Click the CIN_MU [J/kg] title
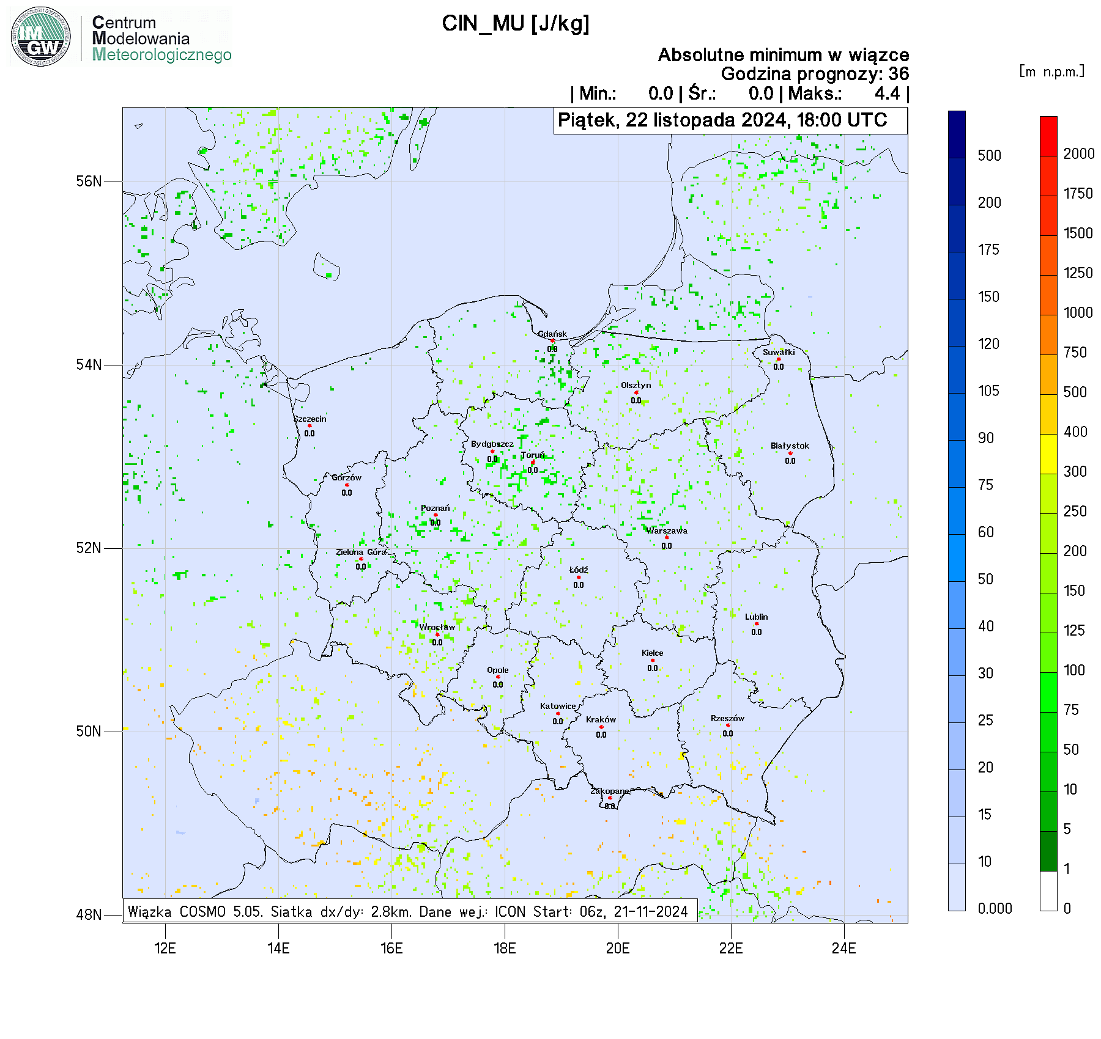 pyautogui.click(x=516, y=24)
